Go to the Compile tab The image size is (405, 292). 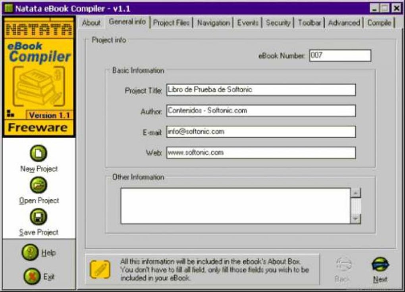379,23
